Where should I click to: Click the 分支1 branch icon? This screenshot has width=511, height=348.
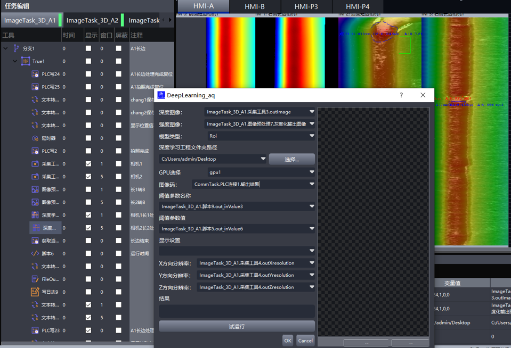click(x=17, y=48)
